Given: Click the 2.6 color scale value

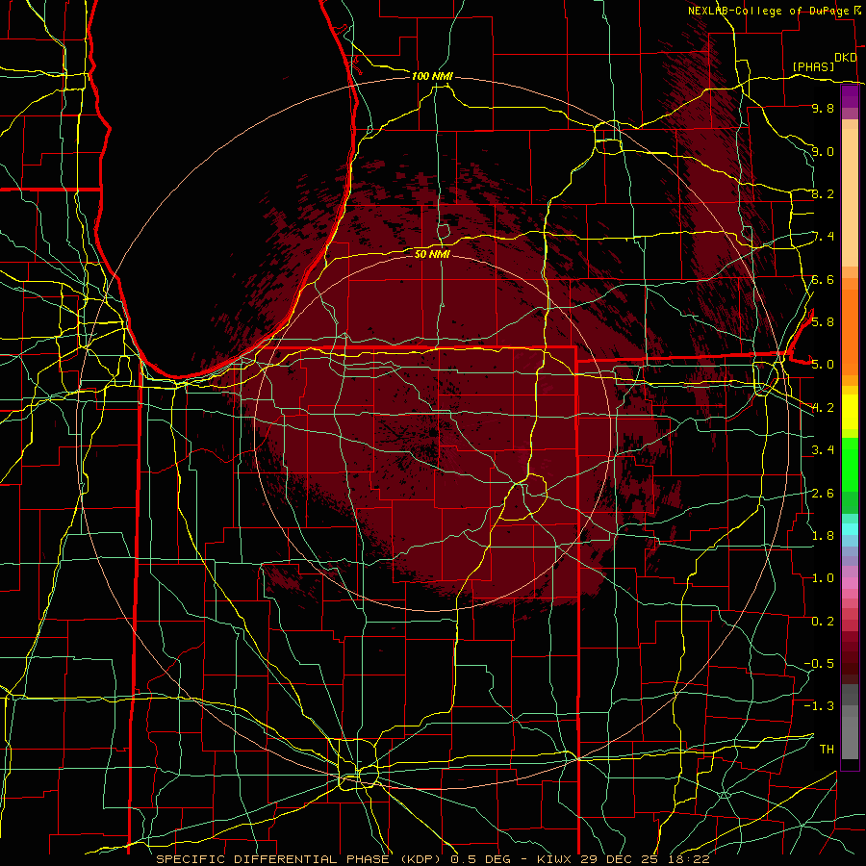Looking at the screenshot, I should pyautogui.click(x=823, y=494).
